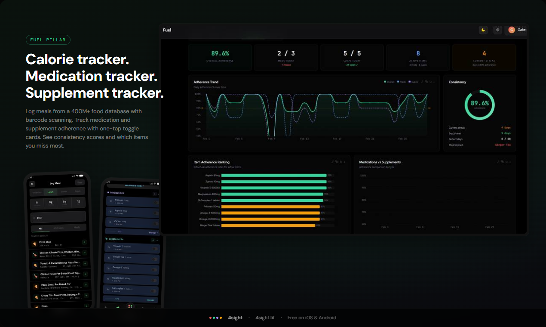Viewport: 546px width, 327px height.
Task: Add Pizza Slice with its plus icon
Action: click(84, 242)
